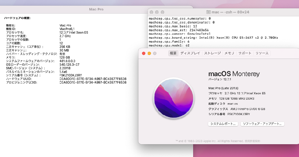The height and width of the screenshot is (157, 299).
Task: Click the システムレポート... button
Action: [223, 124]
